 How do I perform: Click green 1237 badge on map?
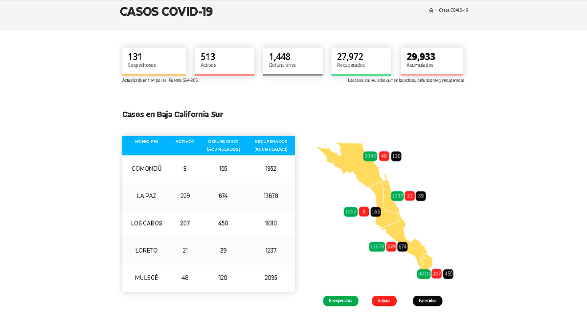398,196
